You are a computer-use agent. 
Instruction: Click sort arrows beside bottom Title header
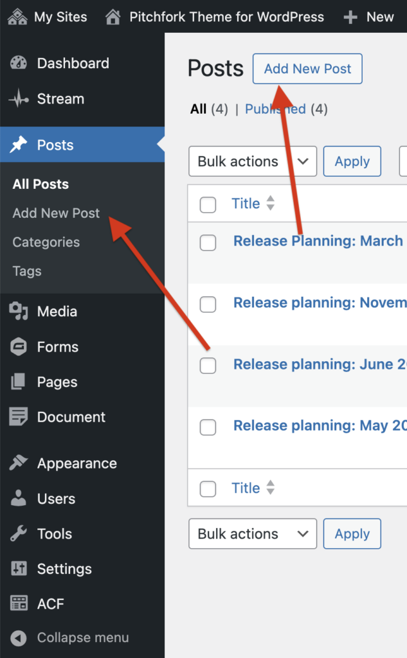click(x=271, y=488)
